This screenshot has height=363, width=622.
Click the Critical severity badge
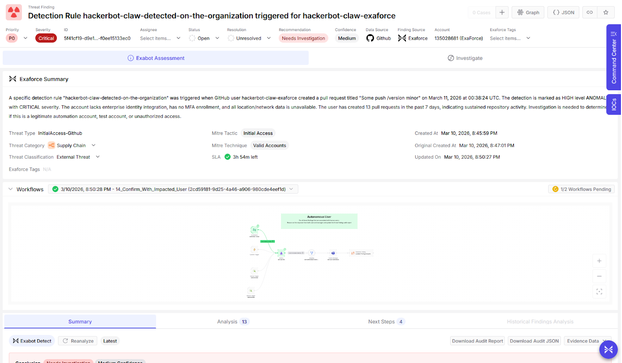[x=46, y=38]
